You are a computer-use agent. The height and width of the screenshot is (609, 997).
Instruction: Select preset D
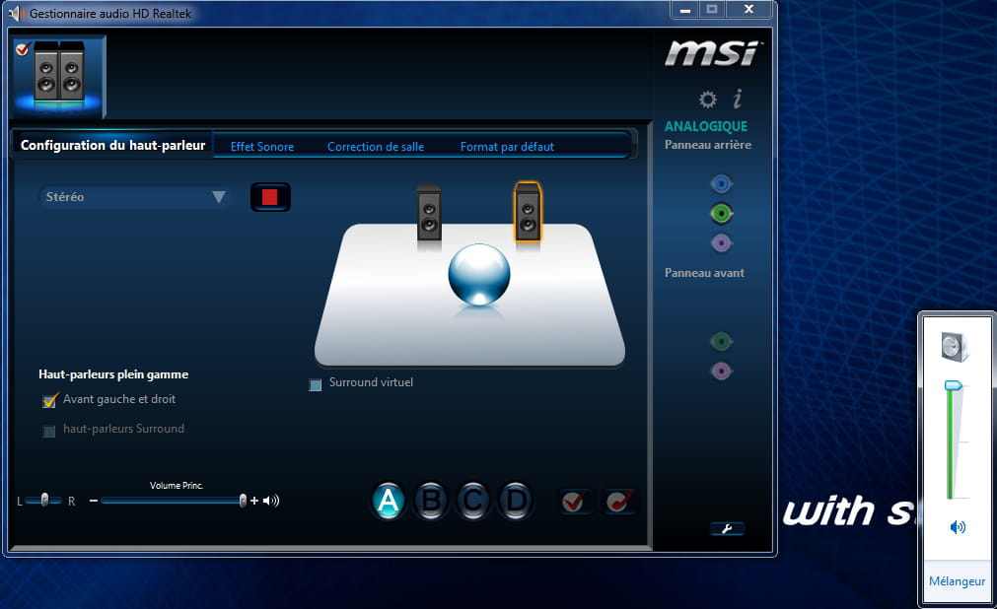[x=516, y=501]
